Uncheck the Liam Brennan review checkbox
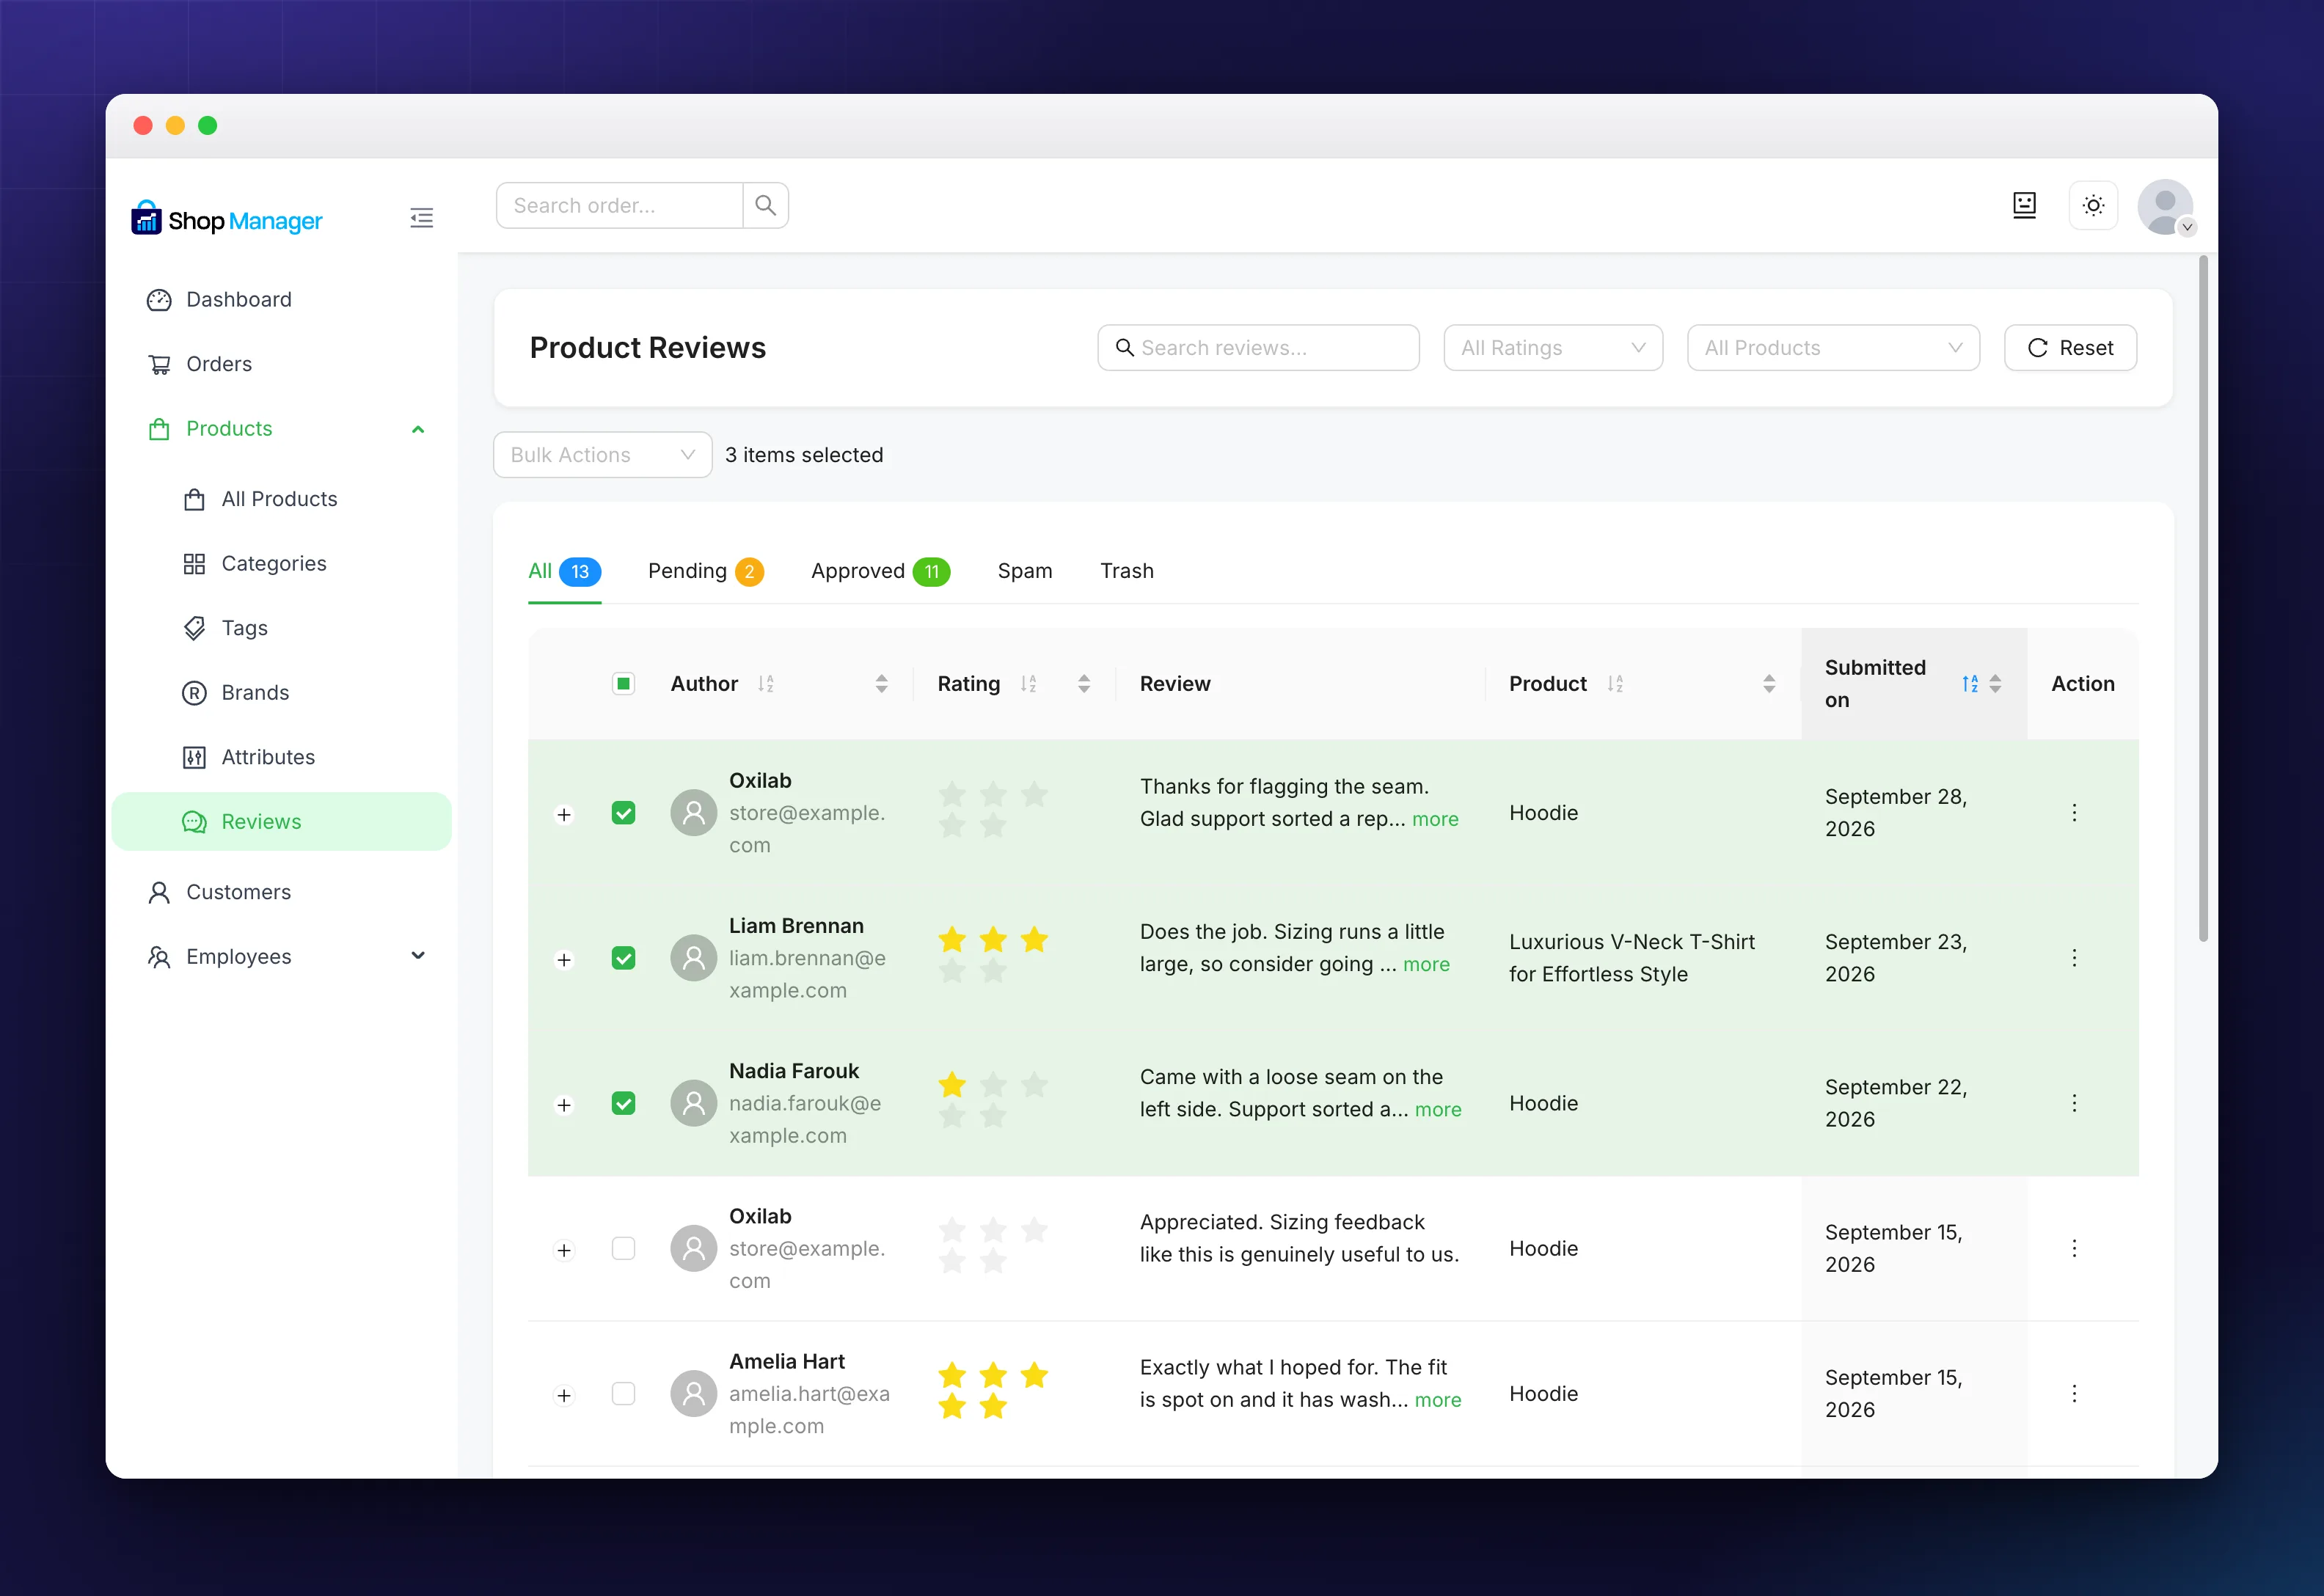The image size is (2324, 1596). pos(623,958)
